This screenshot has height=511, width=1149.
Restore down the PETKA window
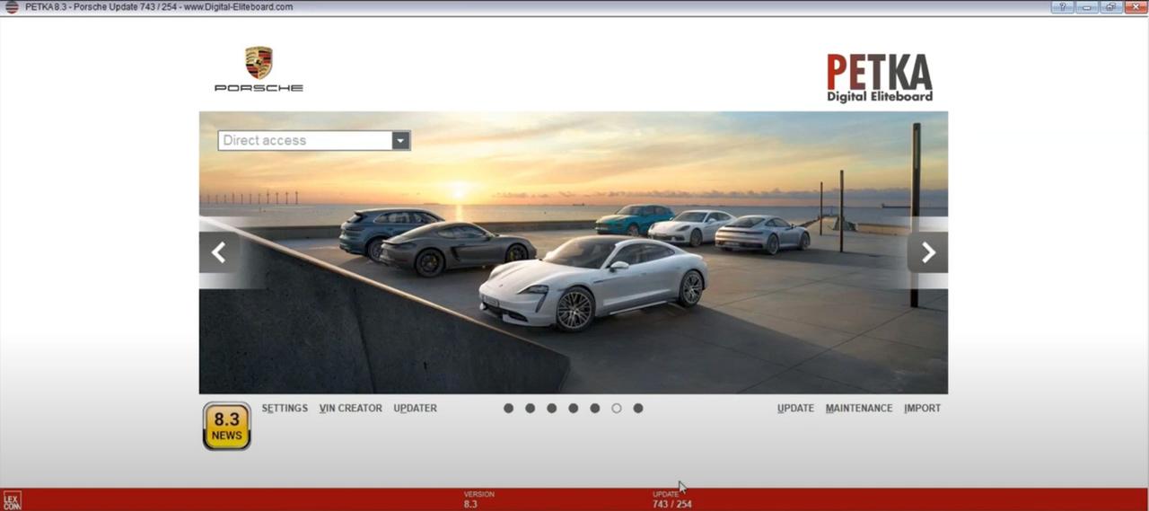pyautogui.click(x=1111, y=7)
